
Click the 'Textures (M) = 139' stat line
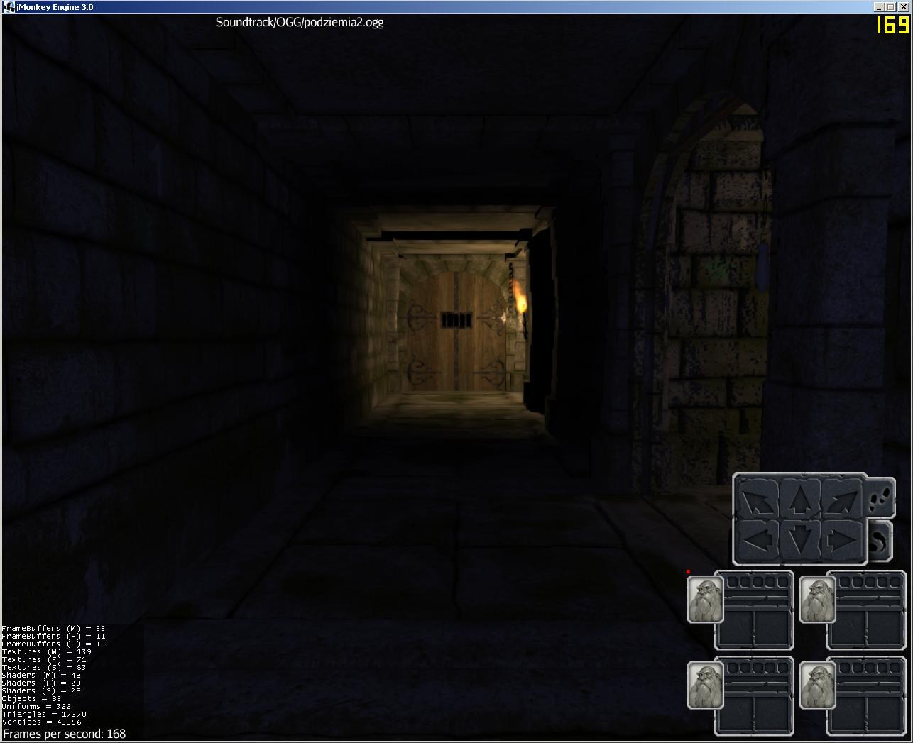click(x=47, y=652)
